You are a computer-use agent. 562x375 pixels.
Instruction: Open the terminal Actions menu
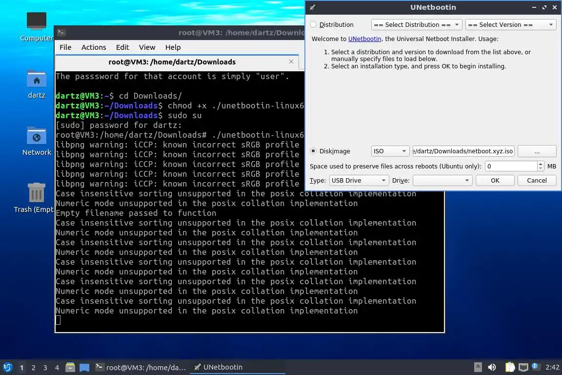(x=94, y=47)
